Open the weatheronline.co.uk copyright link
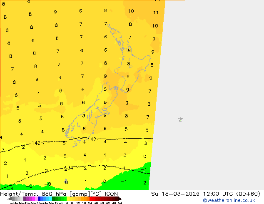Viewport: 264px width, 204px height. click(229, 200)
